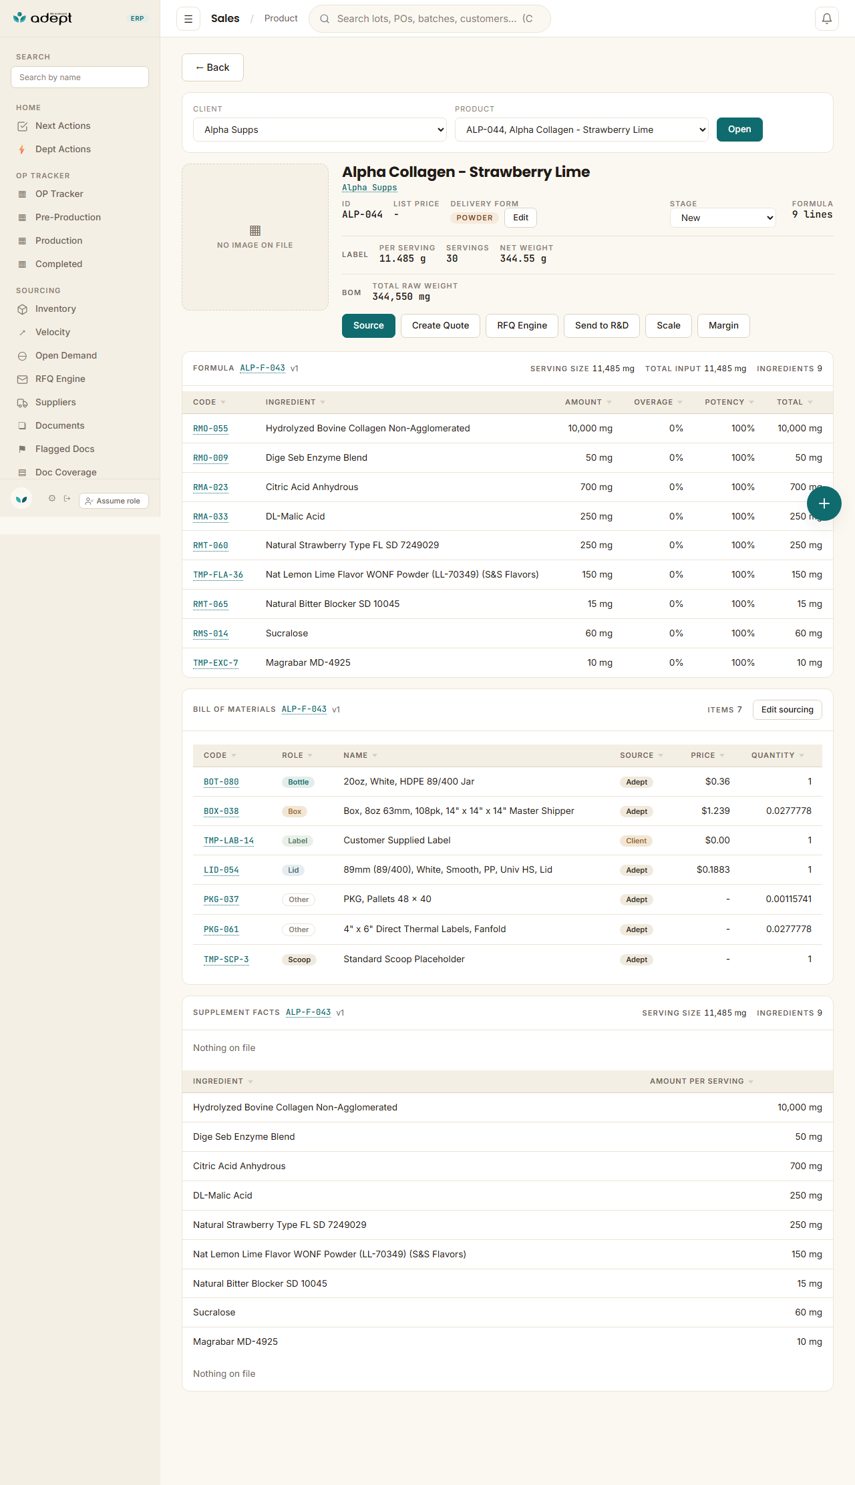Open the ALP-F-043 link in Supplement Facts
Image resolution: width=855 pixels, height=1485 pixels.
[x=309, y=1012]
